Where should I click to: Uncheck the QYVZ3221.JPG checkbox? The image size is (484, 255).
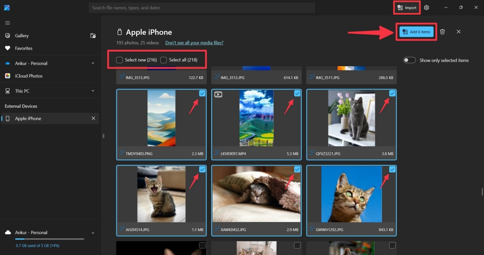(392, 93)
